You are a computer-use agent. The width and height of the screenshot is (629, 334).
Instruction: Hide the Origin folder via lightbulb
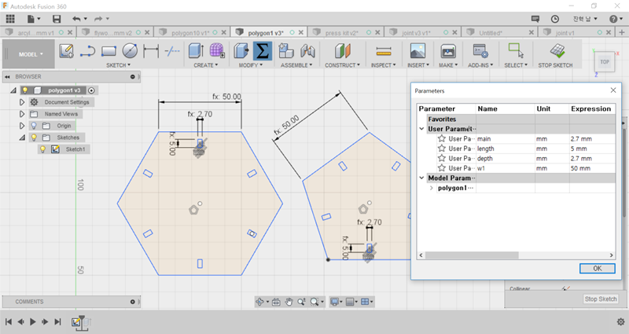(33, 126)
